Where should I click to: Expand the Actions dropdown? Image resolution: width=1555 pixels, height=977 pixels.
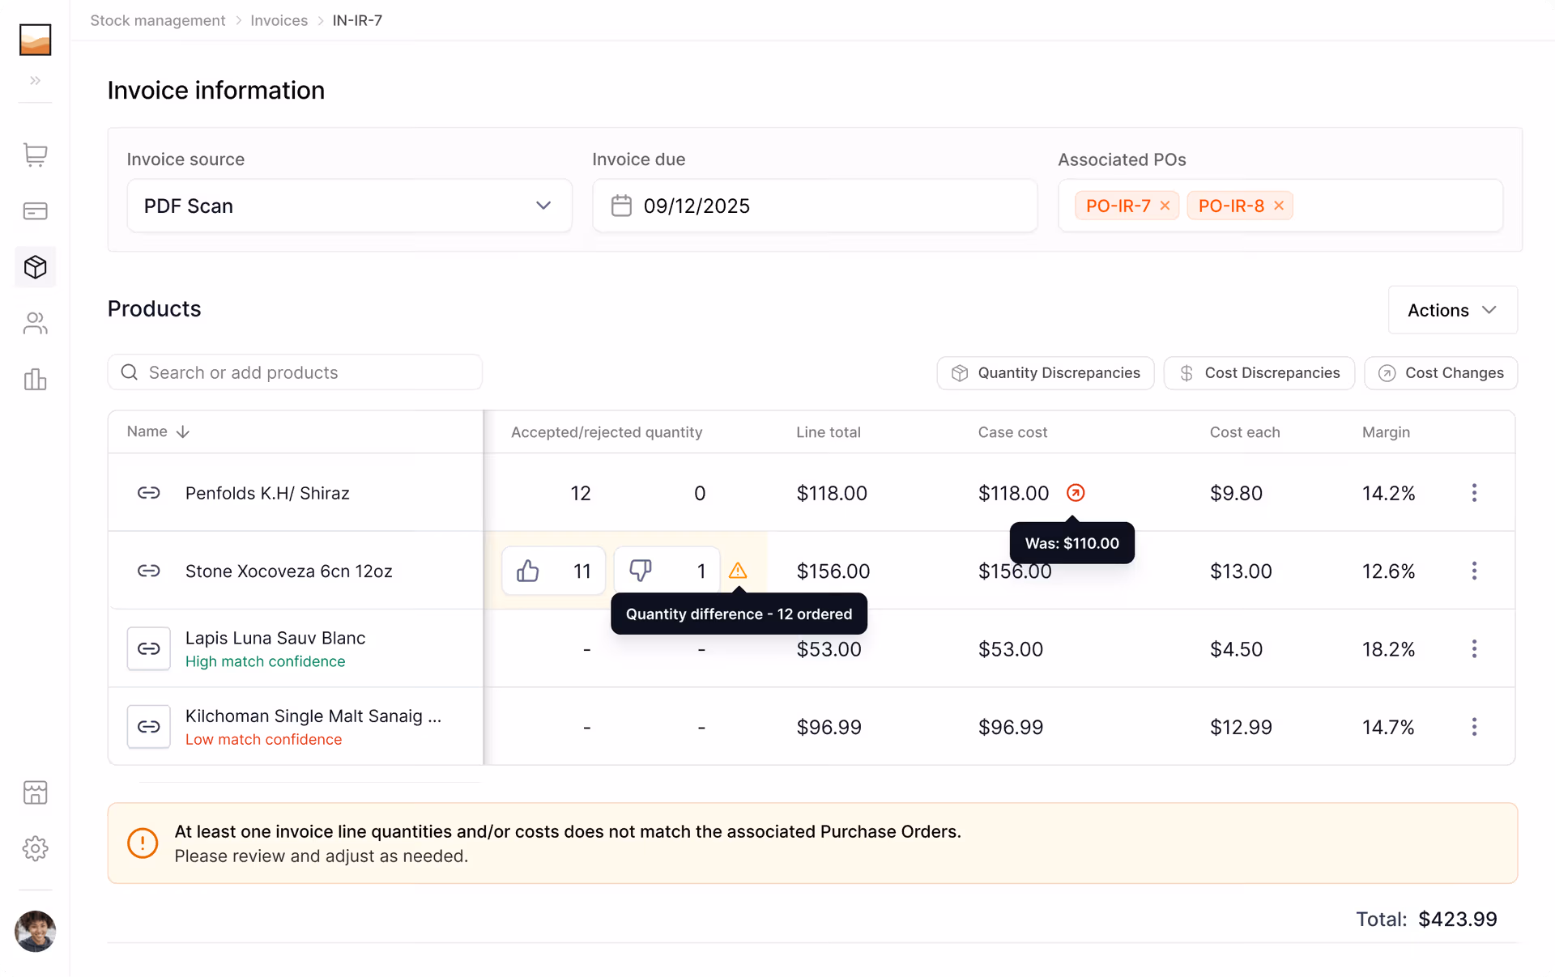click(1452, 310)
